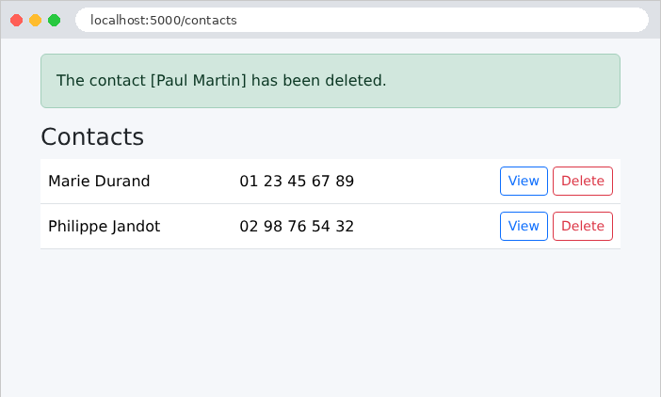Select the Philippe Jandot name cell
This screenshot has width=661, height=397.
105,226
